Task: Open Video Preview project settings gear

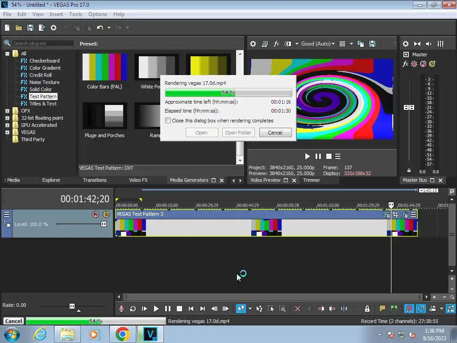Action: click(x=253, y=44)
